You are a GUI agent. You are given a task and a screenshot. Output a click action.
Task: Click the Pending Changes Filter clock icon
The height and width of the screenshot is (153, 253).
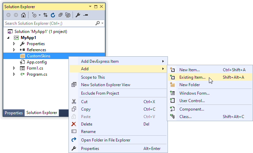pos(34,15)
